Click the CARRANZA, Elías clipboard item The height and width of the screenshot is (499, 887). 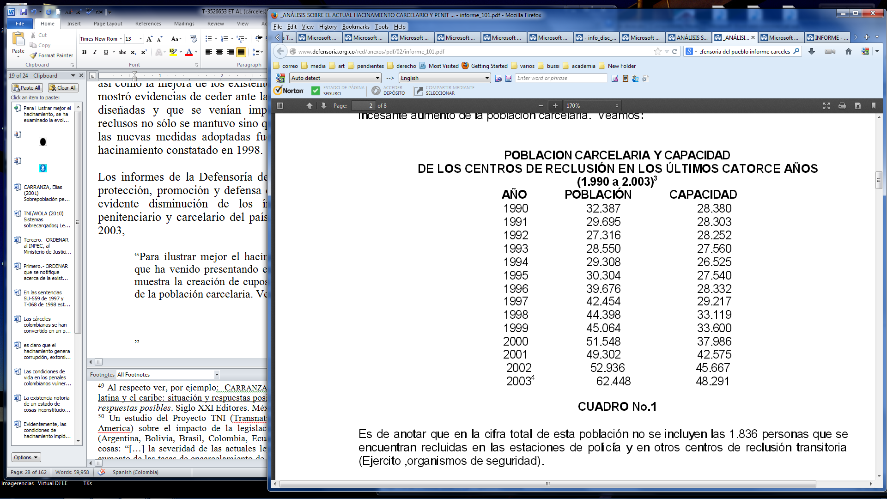(43, 193)
